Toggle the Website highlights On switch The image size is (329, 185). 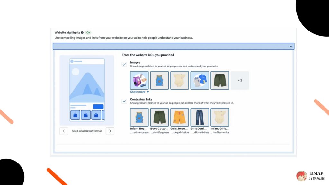88,32
